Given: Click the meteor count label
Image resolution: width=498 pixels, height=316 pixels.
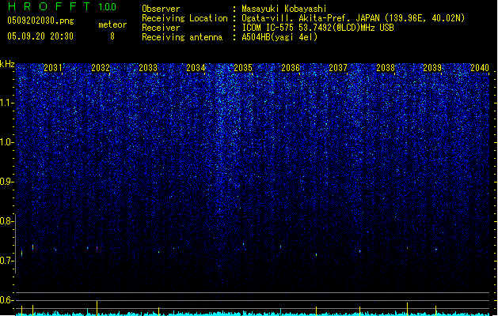Looking at the screenshot, I should tap(112, 24).
